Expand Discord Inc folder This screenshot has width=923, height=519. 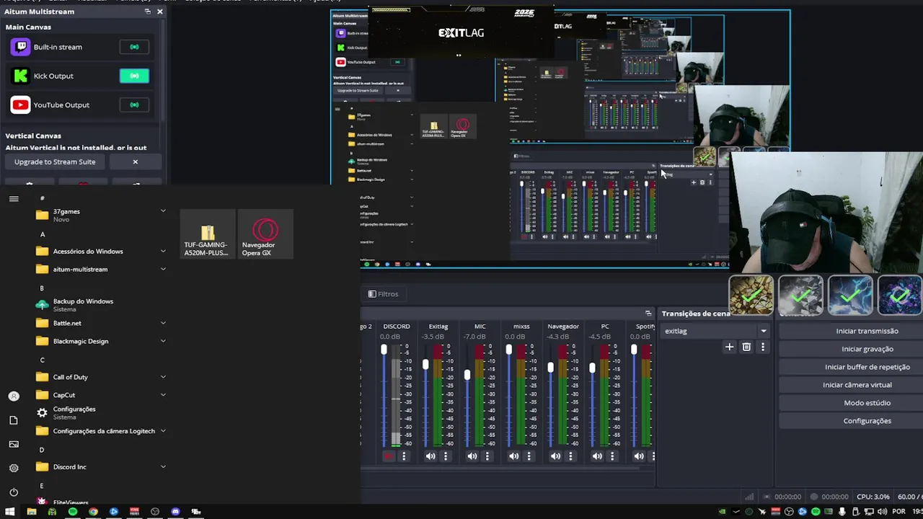tap(163, 466)
